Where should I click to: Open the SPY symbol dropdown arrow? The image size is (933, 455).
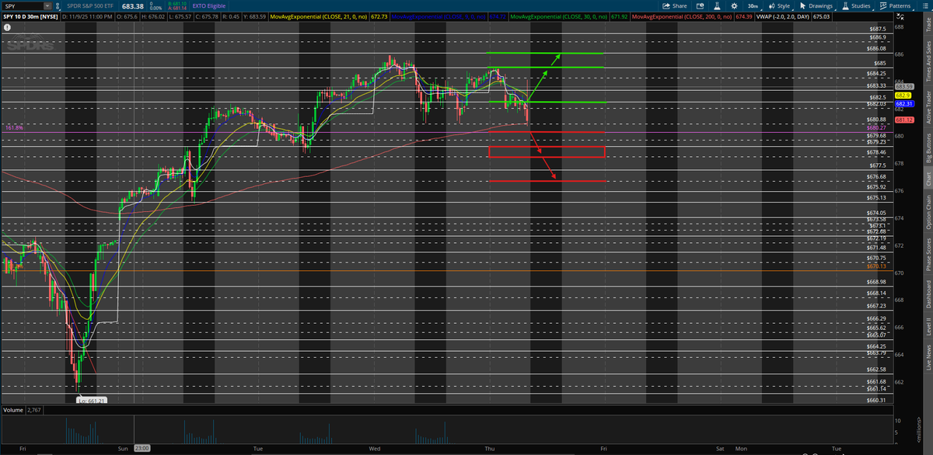pos(47,7)
